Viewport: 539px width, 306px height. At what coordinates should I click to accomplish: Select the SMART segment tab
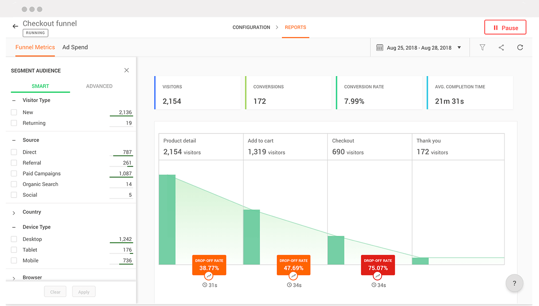(40, 86)
